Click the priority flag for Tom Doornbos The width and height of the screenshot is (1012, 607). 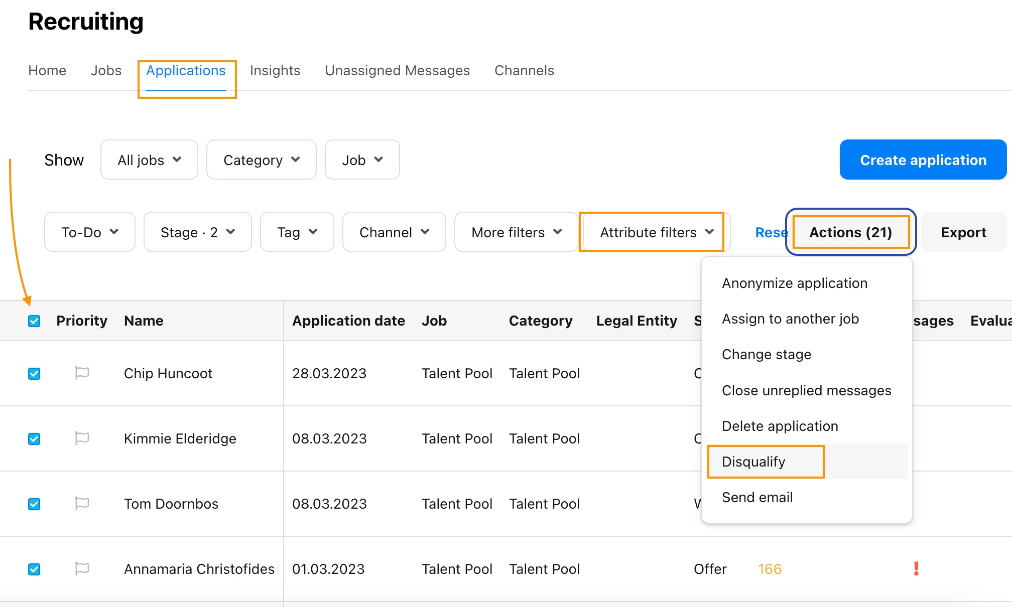(82, 504)
